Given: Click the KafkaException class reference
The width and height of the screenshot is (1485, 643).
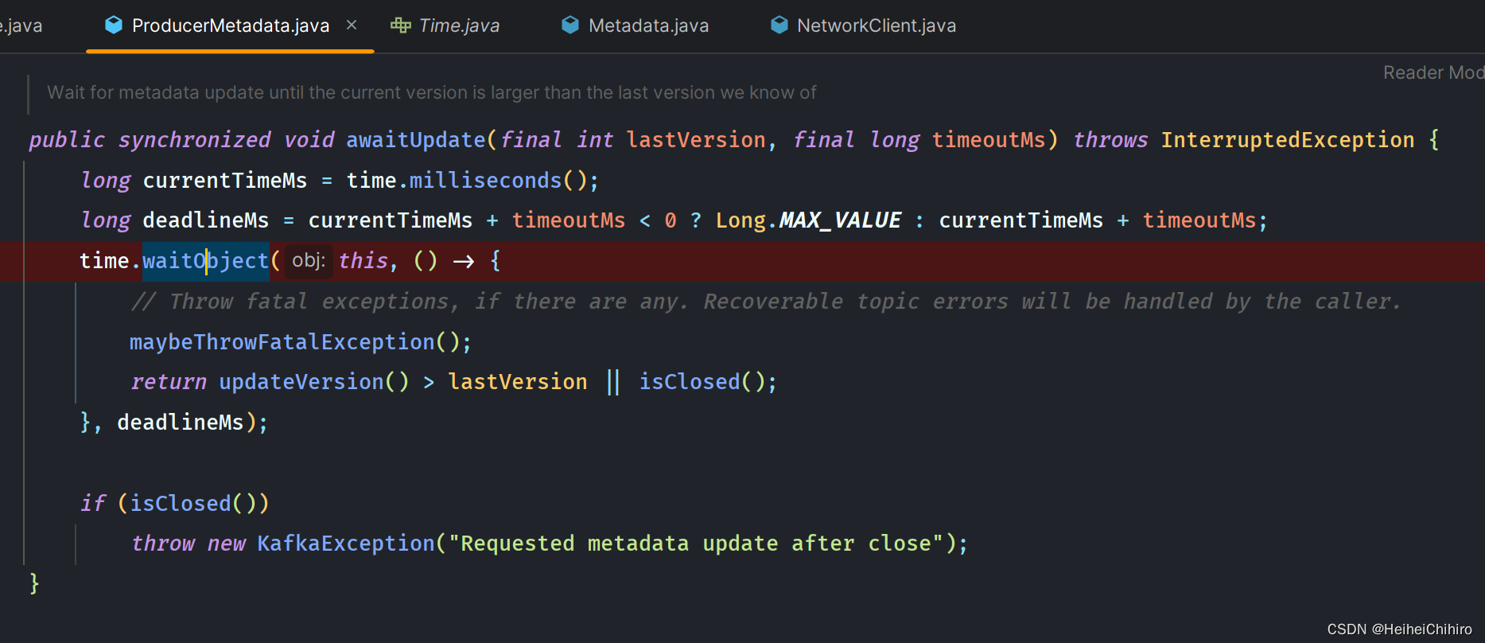Looking at the screenshot, I should click(346, 544).
